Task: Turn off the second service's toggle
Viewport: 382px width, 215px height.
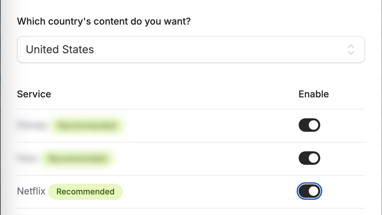Action: 309,158
